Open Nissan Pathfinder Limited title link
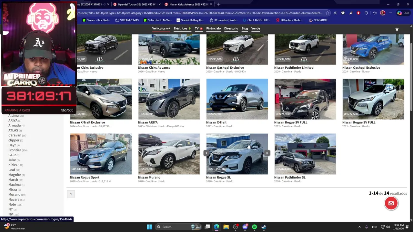Screen dimensions: 413x232 pyautogui.click(x=294, y=68)
